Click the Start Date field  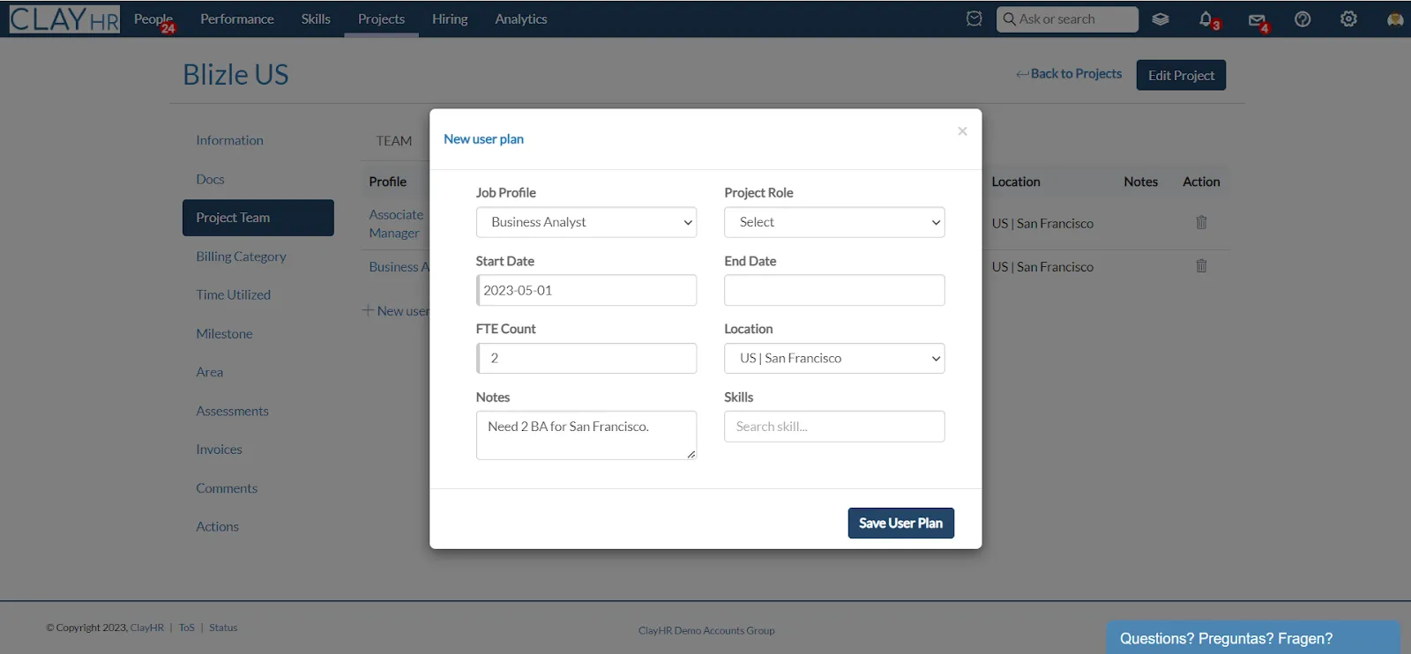(x=586, y=290)
